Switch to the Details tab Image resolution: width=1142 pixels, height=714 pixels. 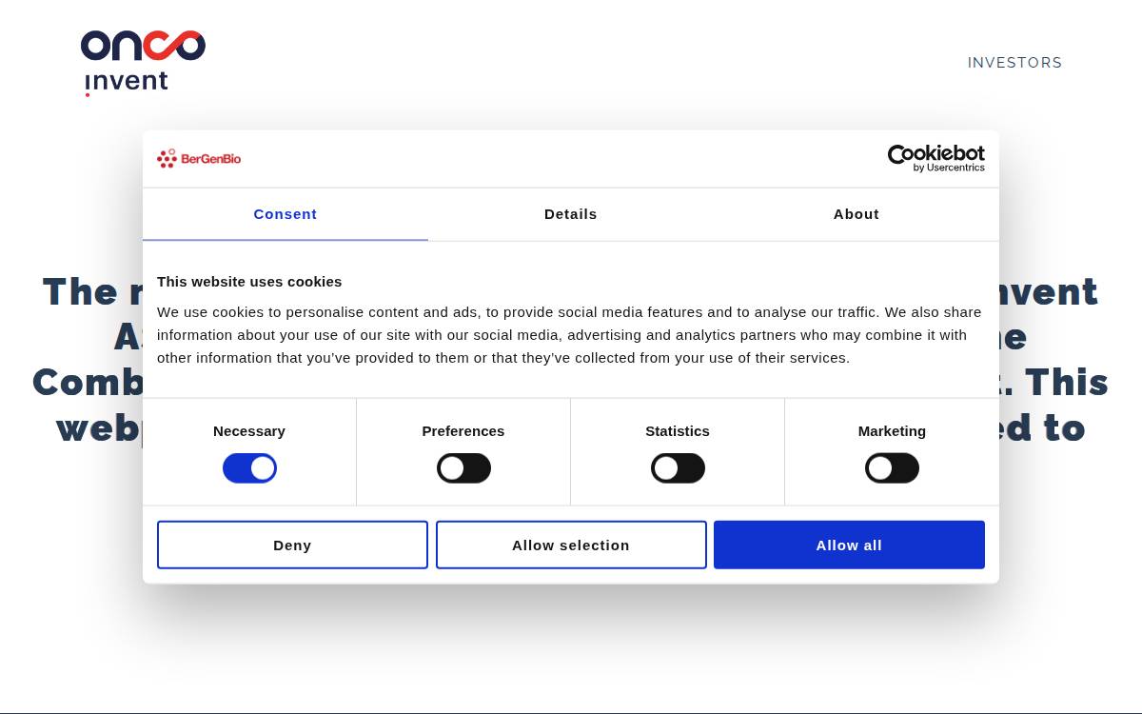click(x=571, y=214)
